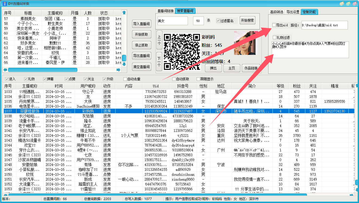The height and width of the screenshot is (203, 359).
Task: Click the 性别 column header
Action: [x=203, y=86]
